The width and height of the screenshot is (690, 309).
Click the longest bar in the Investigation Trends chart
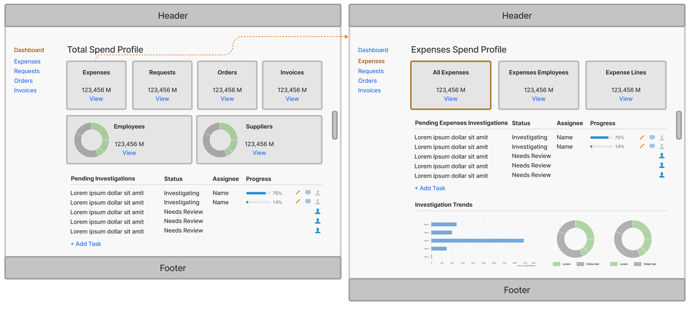pyautogui.click(x=477, y=241)
